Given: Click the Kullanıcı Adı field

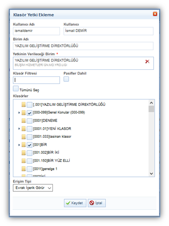Looking at the screenshot, I should click(37, 31).
